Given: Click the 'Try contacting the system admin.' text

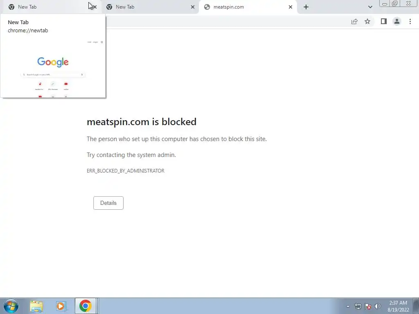Looking at the screenshot, I should pos(131,155).
